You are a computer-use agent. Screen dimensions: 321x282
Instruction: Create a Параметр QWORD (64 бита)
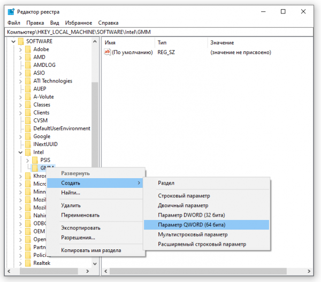click(207, 225)
